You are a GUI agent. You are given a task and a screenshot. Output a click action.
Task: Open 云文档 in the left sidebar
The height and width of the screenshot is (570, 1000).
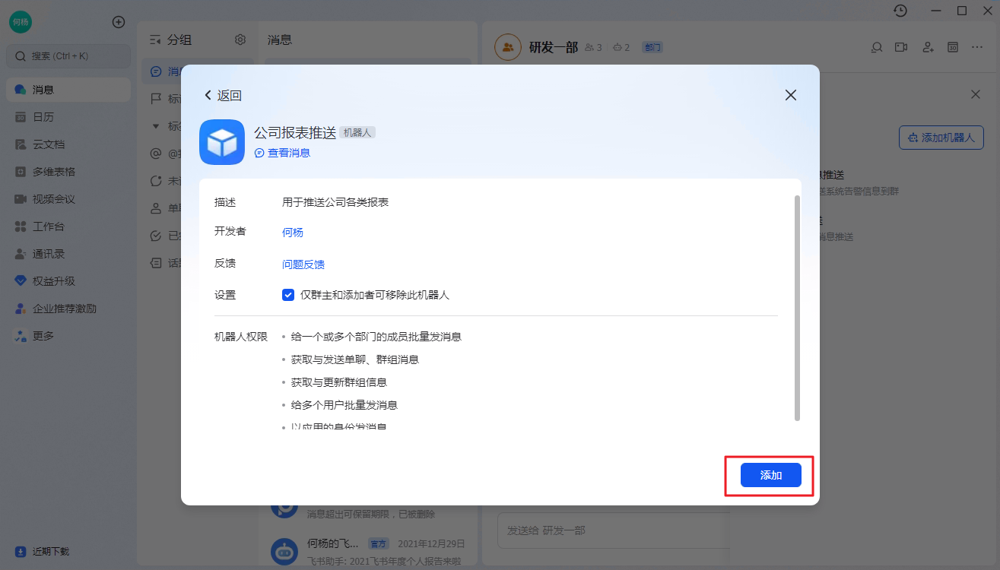pos(48,144)
